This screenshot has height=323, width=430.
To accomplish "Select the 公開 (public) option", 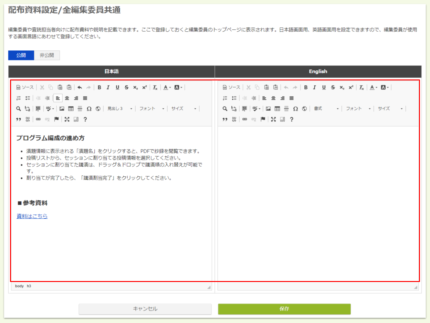I will click(21, 55).
